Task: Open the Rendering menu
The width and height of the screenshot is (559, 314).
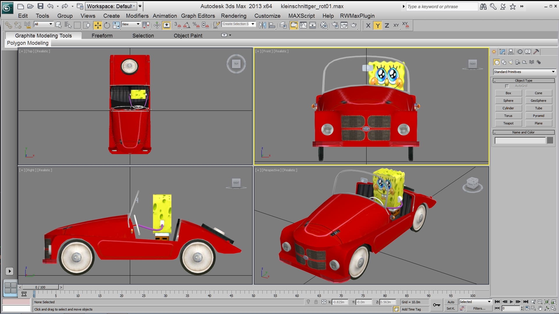Action: click(233, 16)
